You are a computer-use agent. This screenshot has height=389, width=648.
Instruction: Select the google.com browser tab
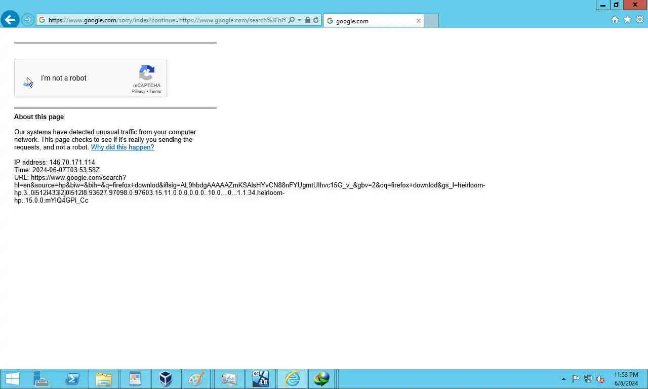click(374, 21)
